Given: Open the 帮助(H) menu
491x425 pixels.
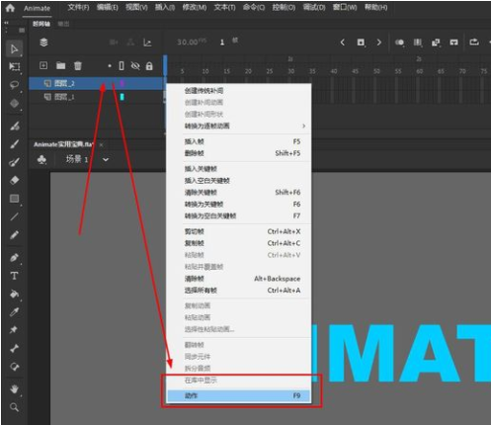Looking at the screenshot, I should (x=375, y=7).
